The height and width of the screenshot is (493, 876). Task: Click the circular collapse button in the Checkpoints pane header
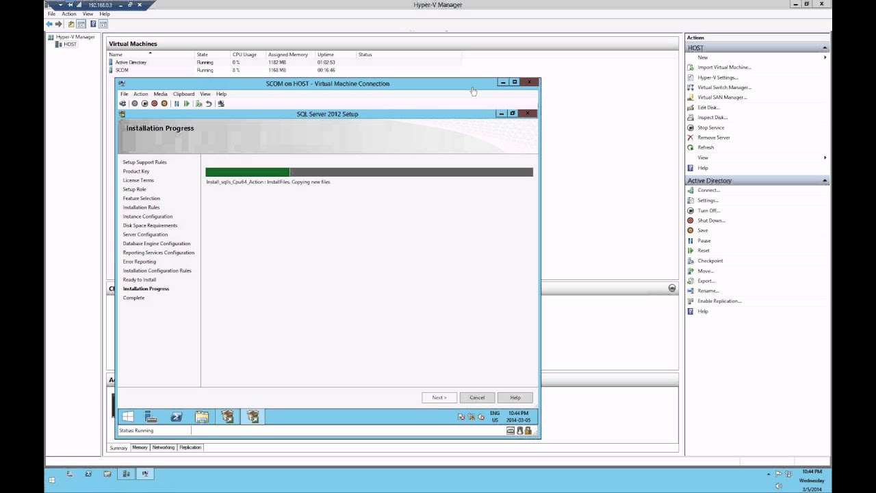pos(672,288)
